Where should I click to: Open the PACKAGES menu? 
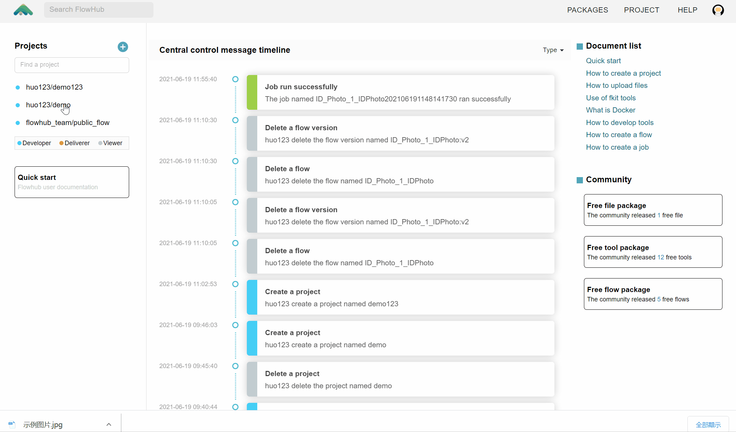click(x=587, y=10)
